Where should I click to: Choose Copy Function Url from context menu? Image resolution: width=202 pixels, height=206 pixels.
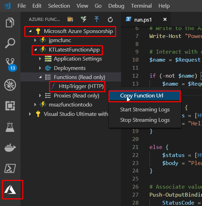pyautogui.click(x=145, y=96)
